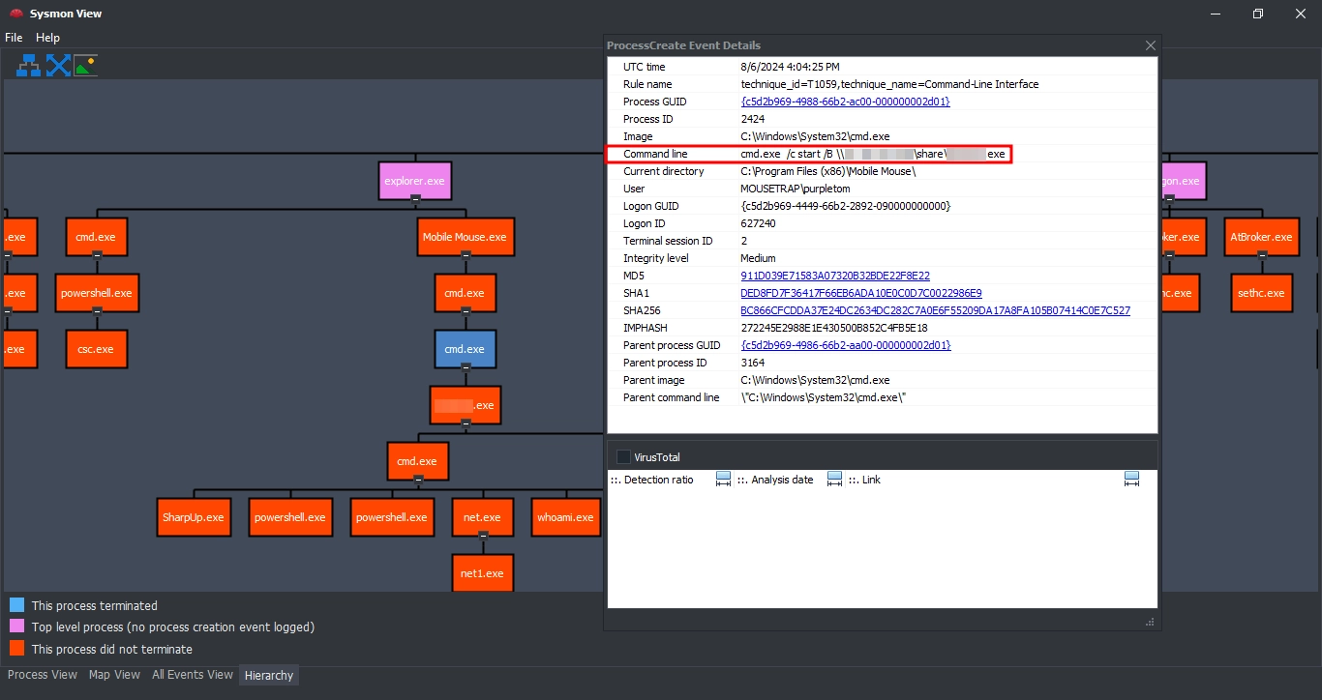Click the Process GUID hyperlink
The width and height of the screenshot is (1322, 700).
[x=845, y=102]
